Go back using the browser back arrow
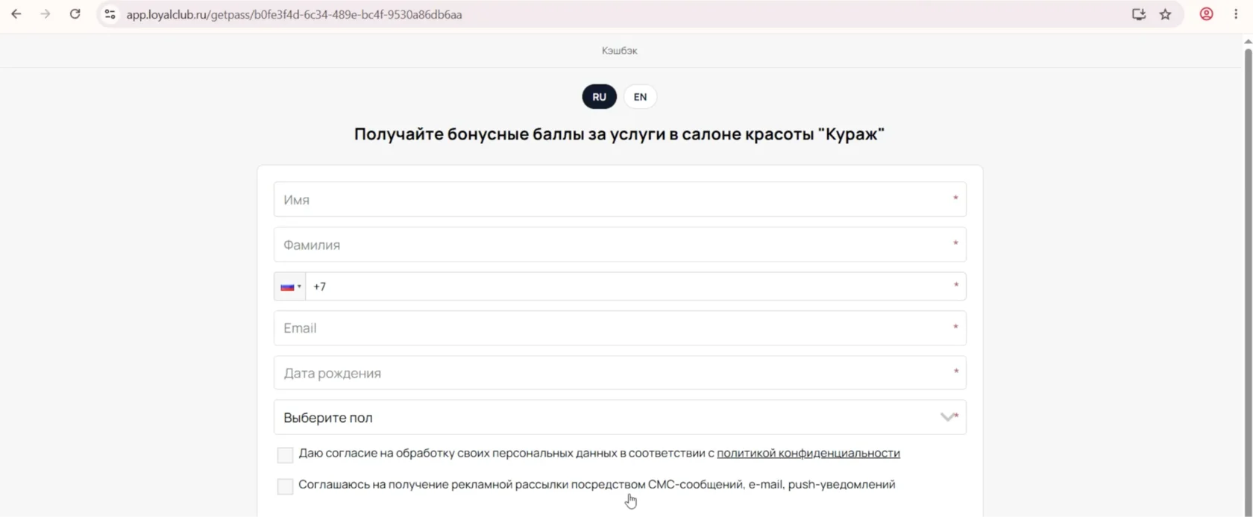This screenshot has height=517, width=1253. coord(16,14)
